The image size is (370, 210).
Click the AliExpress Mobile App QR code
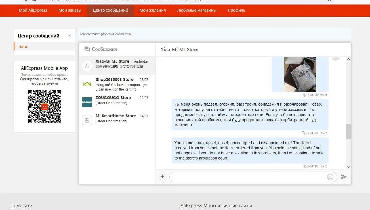(x=44, y=106)
